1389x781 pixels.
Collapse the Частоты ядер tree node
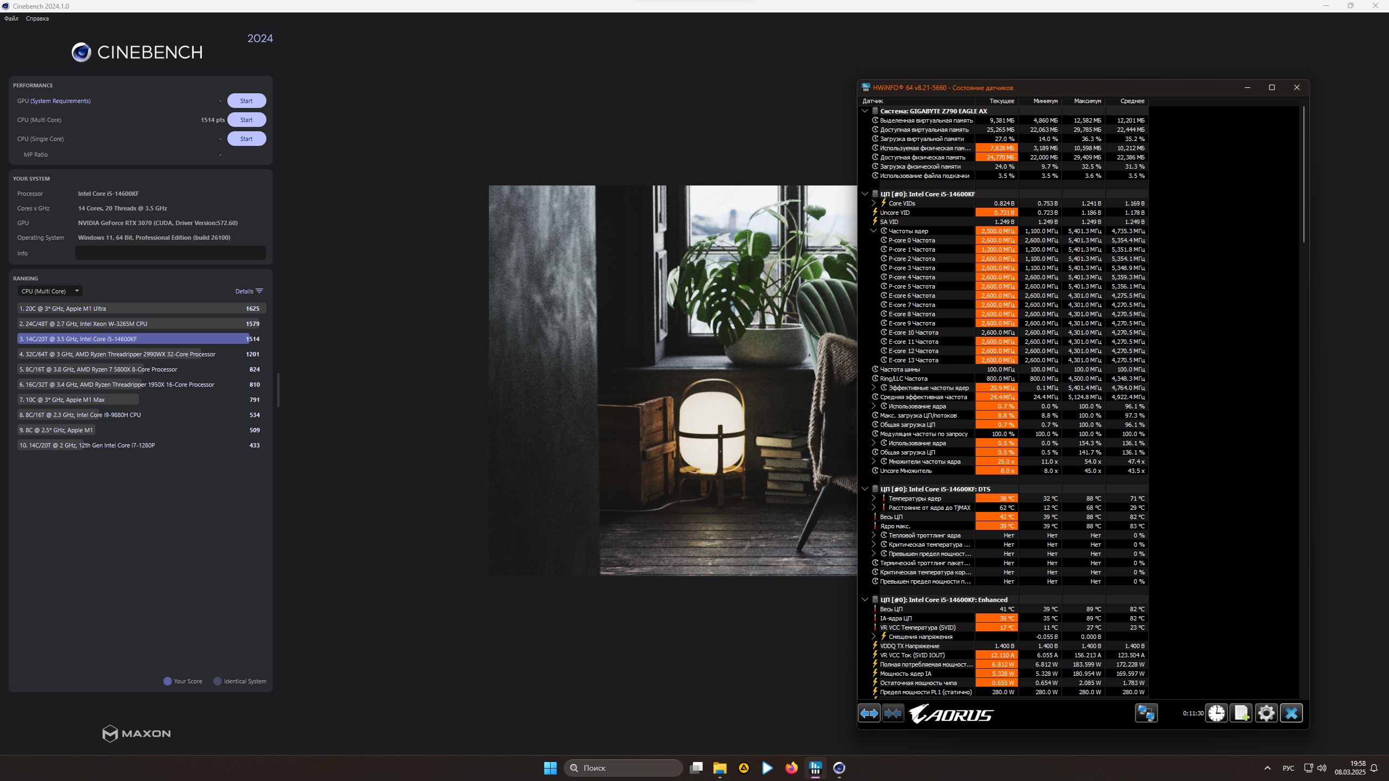coord(874,231)
